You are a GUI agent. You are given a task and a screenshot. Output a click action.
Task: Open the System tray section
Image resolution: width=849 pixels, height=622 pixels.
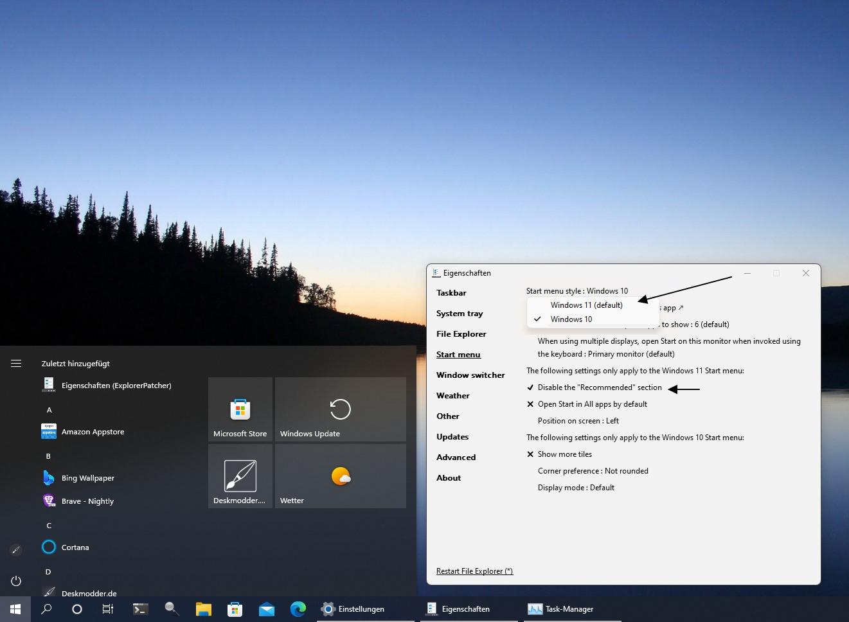click(x=460, y=314)
